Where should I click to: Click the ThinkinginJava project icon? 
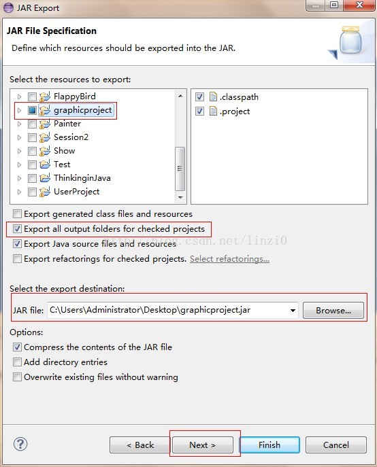pos(45,178)
